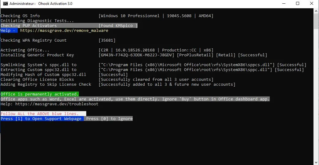Viewport: 319px width, 165px height.
Task: Click 'Activating Office...' label
Action: 25,50
